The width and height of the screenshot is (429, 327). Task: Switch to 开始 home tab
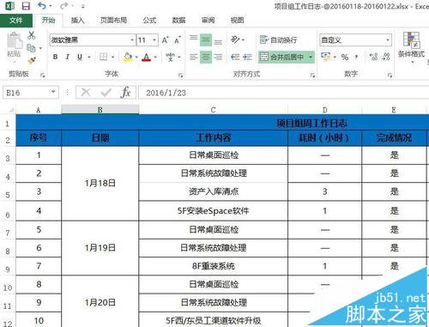48,20
